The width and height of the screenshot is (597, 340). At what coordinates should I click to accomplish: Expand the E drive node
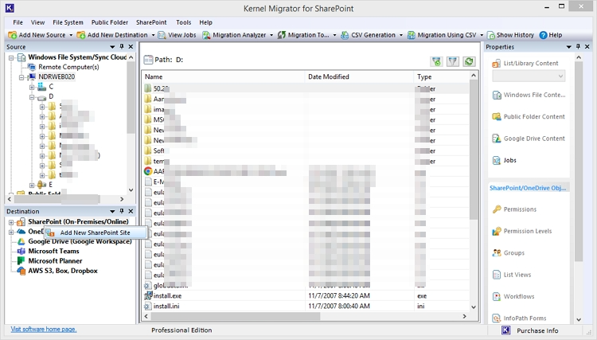pyautogui.click(x=32, y=185)
